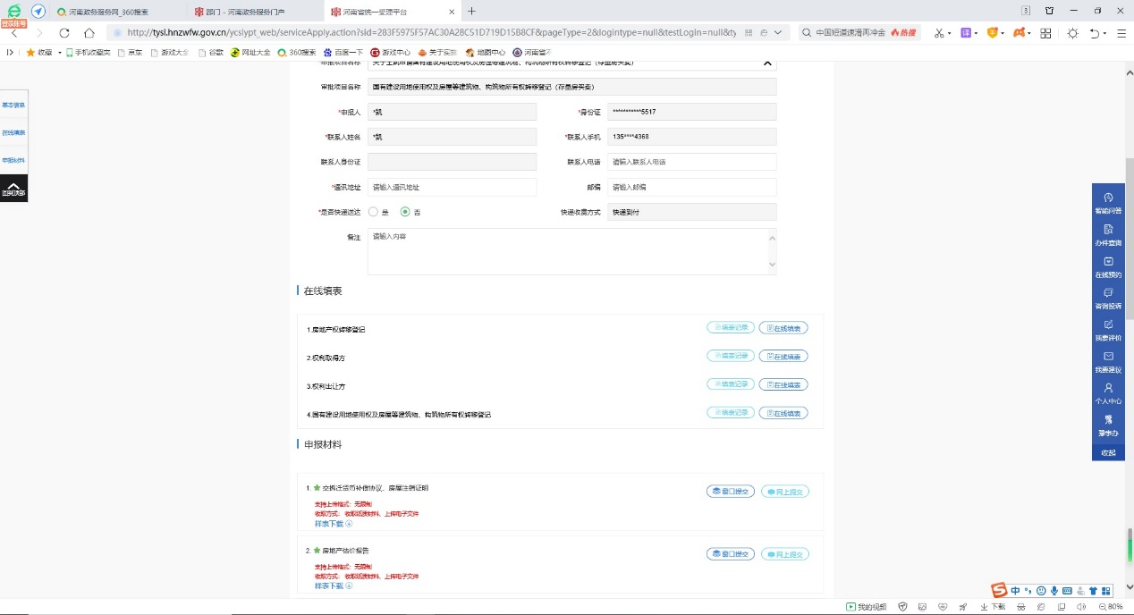Click the browser reload icon
This screenshot has height=615, width=1134.
pyautogui.click(x=64, y=32)
